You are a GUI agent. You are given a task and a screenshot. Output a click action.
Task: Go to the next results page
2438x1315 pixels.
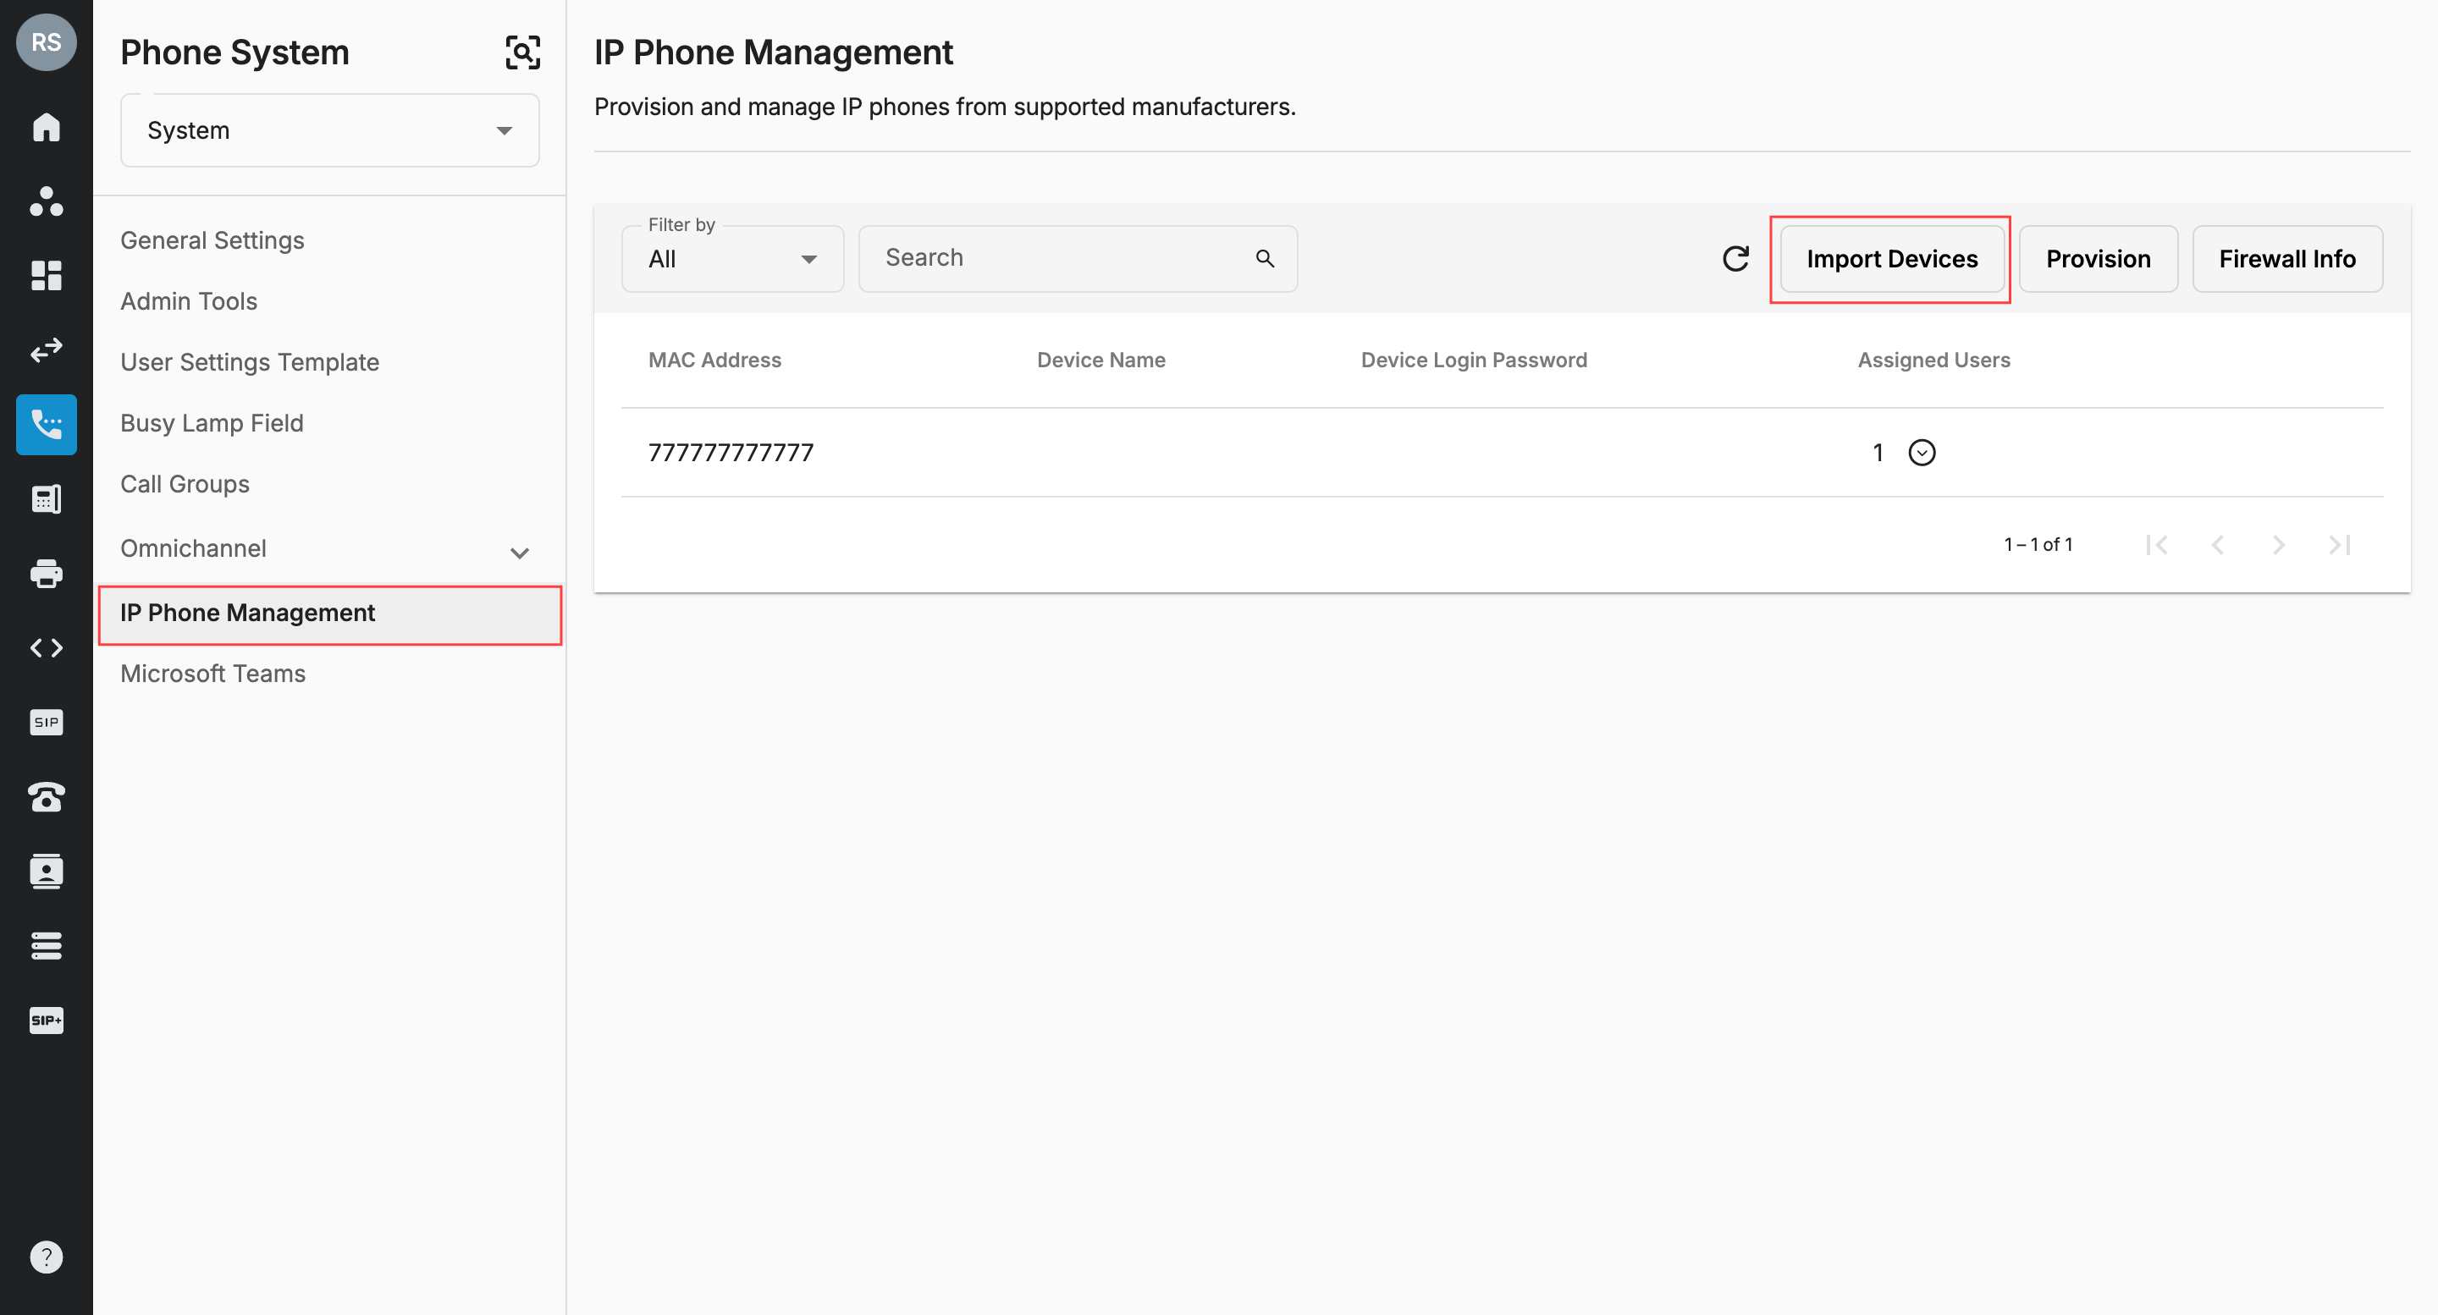point(2278,545)
